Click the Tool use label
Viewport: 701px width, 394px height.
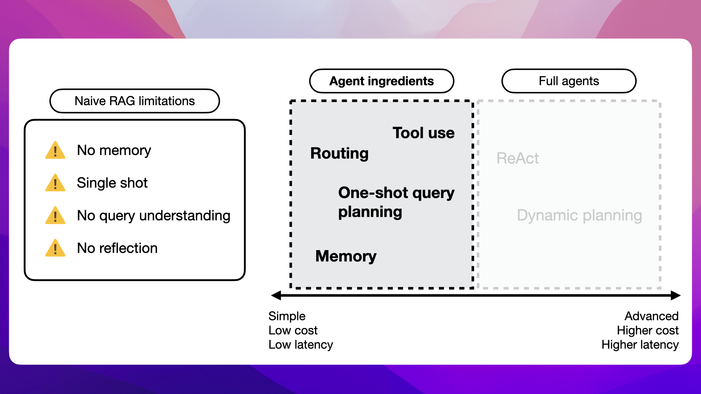[x=424, y=133]
